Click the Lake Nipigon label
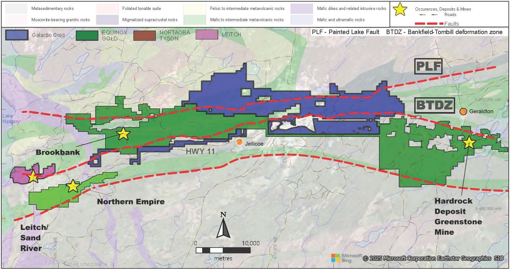 pos(10,118)
